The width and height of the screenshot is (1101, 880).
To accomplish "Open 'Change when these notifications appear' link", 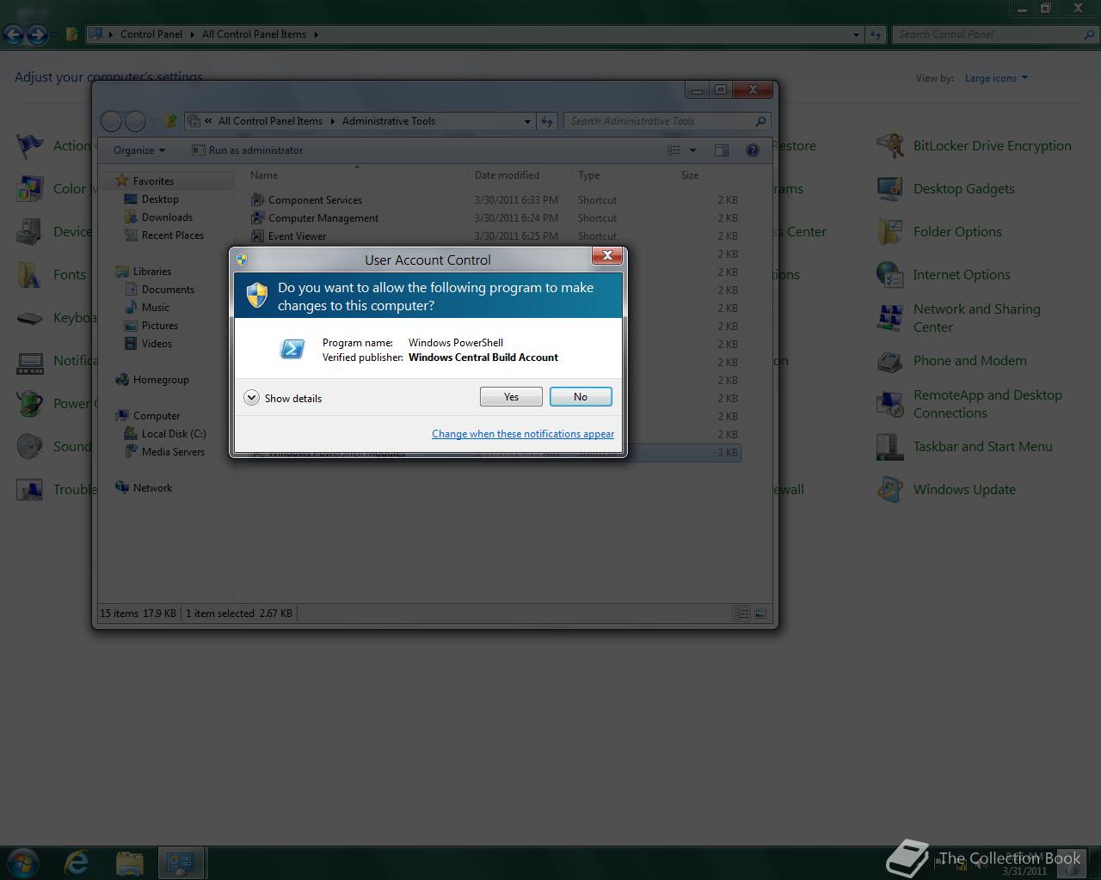I will coord(523,434).
